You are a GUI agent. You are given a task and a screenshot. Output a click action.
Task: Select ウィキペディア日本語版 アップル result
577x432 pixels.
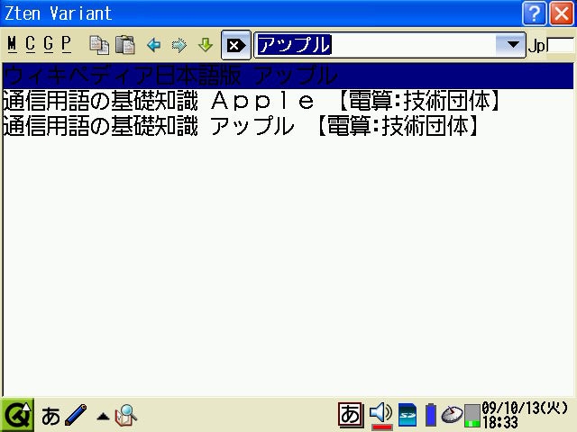288,76
